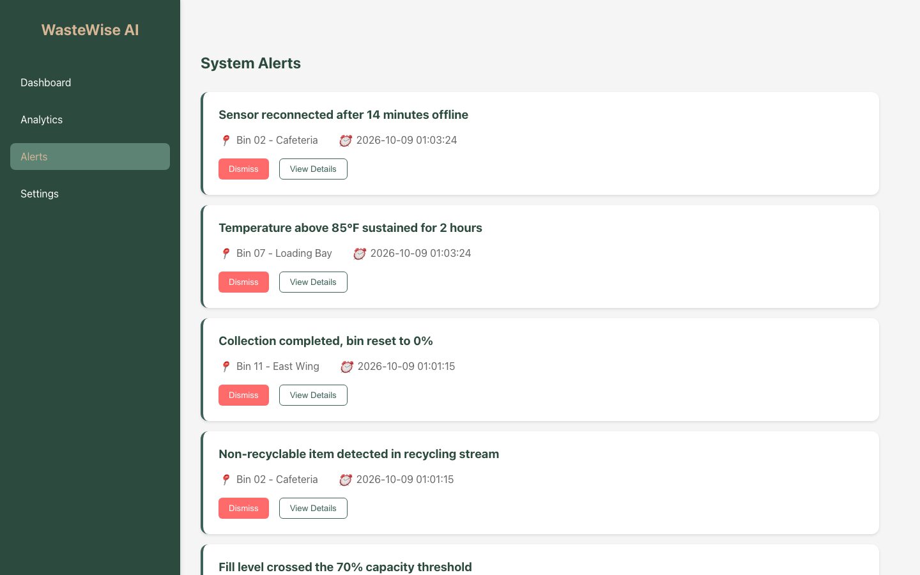Click the System Alerts heading

[x=250, y=63]
